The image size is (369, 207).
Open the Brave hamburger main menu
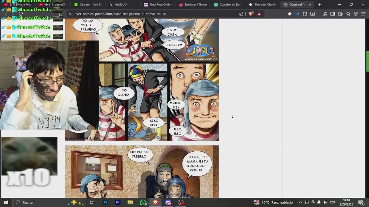pyautogui.click(x=363, y=14)
